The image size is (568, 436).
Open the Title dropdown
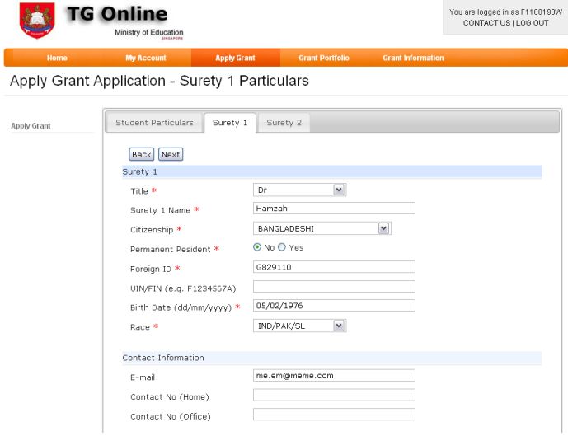coord(299,190)
